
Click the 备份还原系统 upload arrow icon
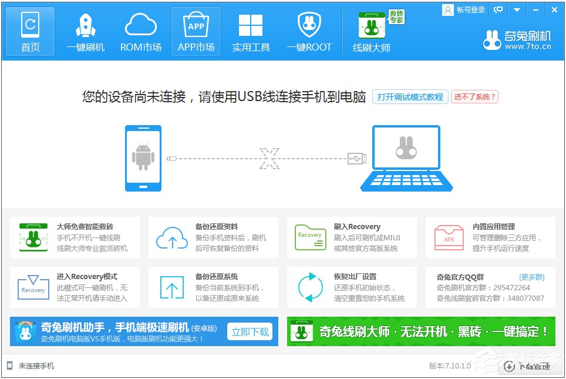(x=172, y=287)
